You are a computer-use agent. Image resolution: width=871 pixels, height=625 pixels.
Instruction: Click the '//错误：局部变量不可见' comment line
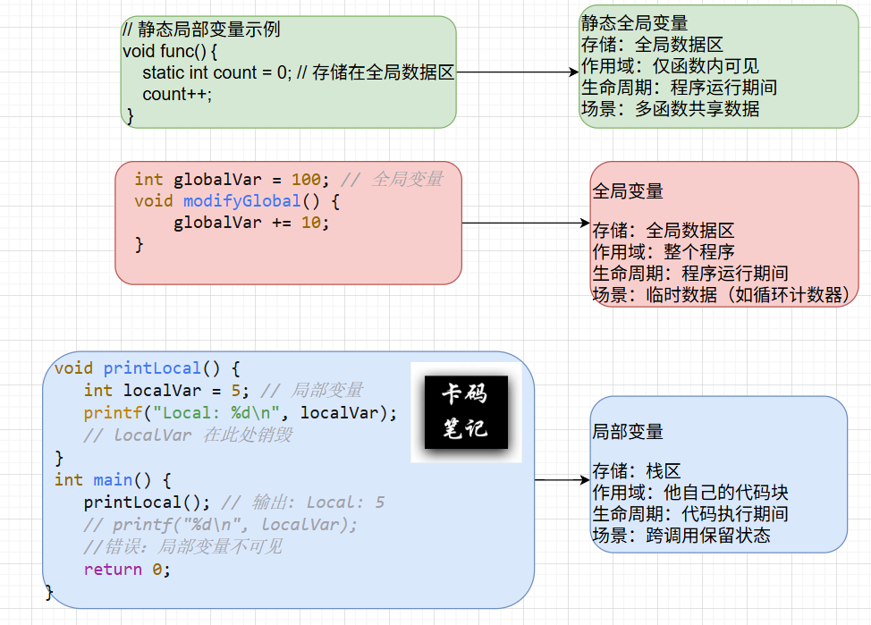[182, 546]
